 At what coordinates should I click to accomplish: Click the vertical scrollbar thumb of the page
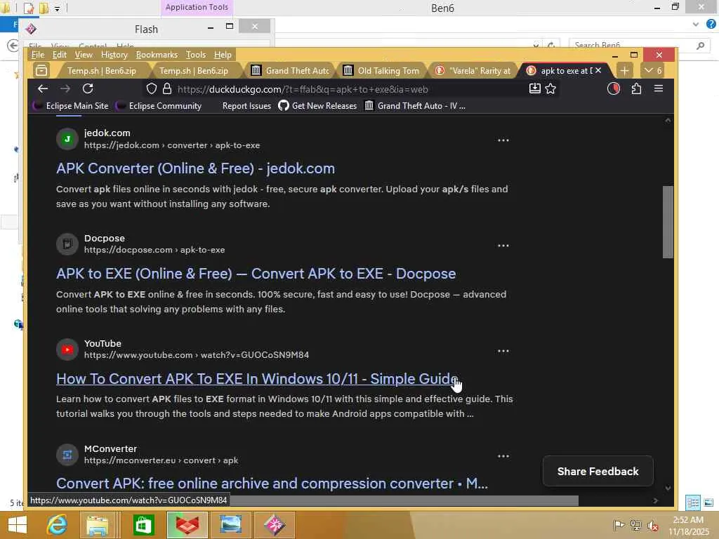(x=668, y=222)
